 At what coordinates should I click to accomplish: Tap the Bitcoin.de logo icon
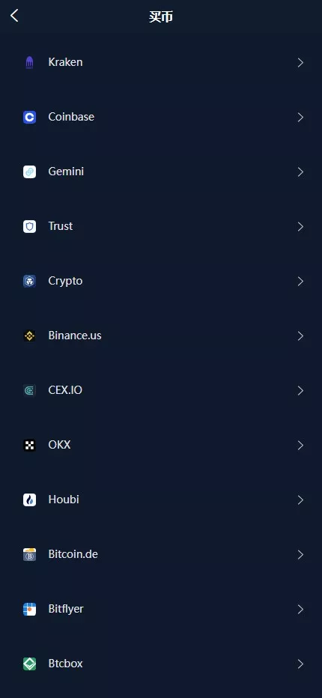pyautogui.click(x=29, y=555)
